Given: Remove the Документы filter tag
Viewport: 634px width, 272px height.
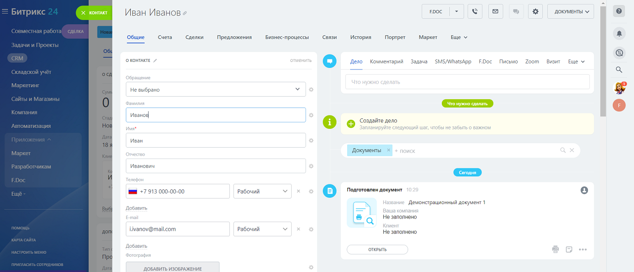Looking at the screenshot, I should pyautogui.click(x=388, y=150).
